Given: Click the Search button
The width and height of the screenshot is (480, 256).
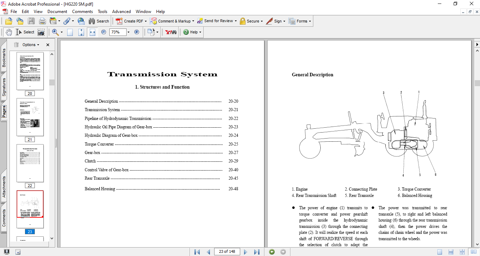Looking at the screenshot, I should click(99, 21).
